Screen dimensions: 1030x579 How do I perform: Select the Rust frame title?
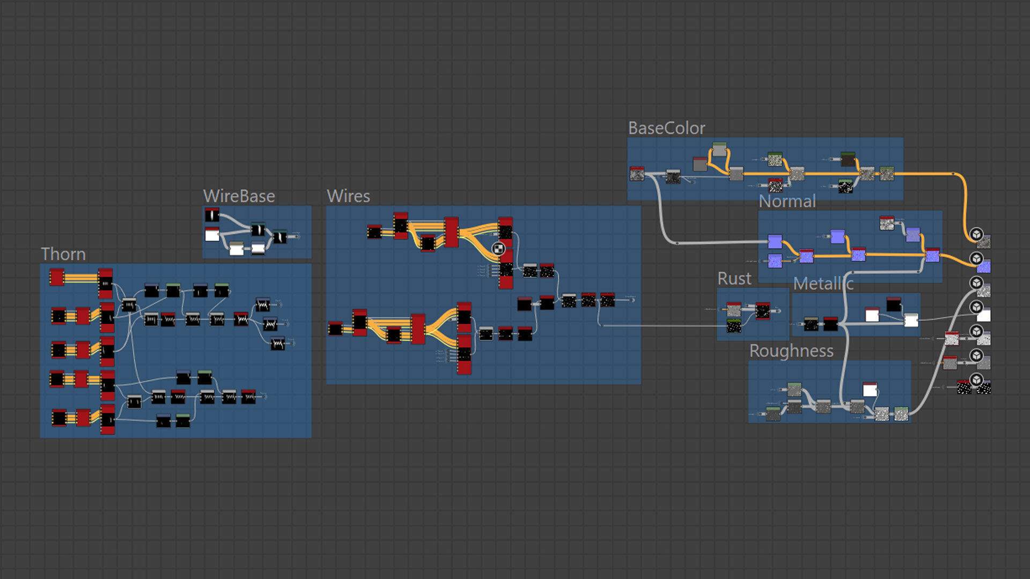734,279
